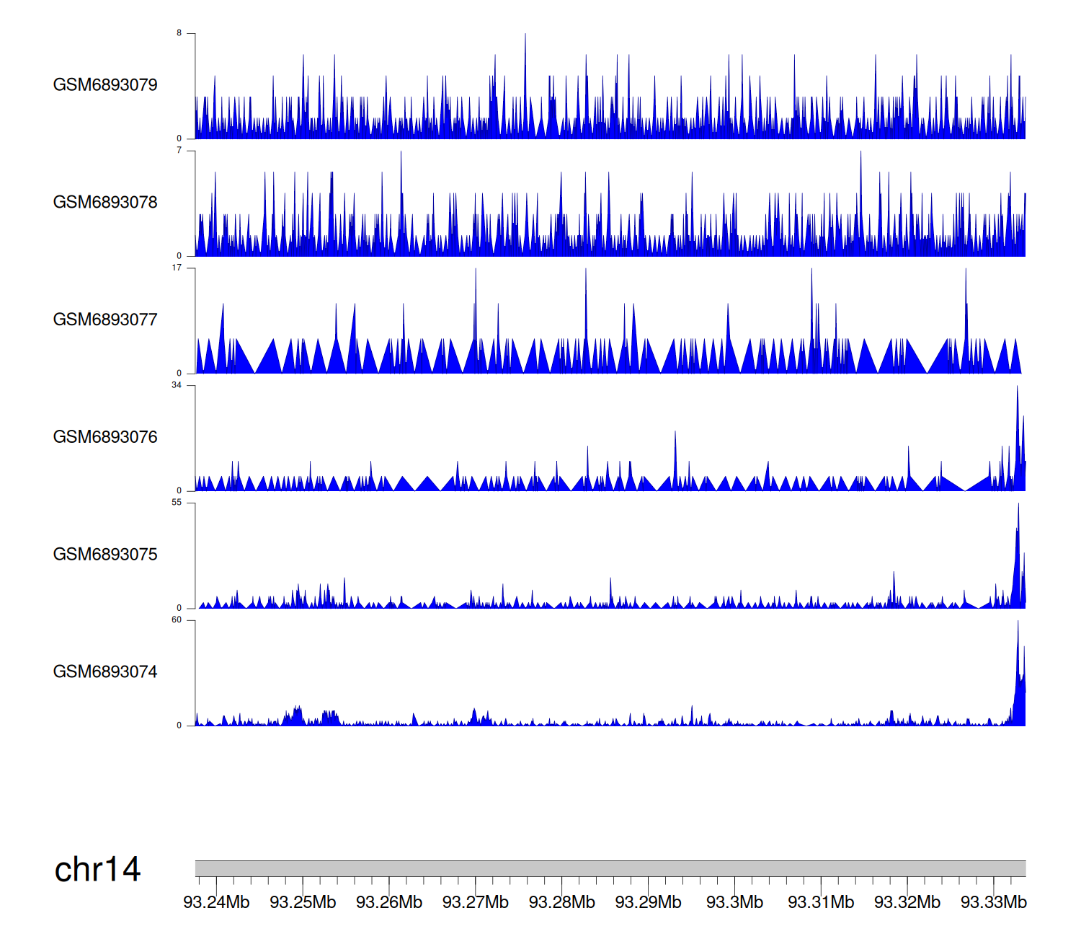Click the y-axis maximum 34 label

tap(177, 385)
